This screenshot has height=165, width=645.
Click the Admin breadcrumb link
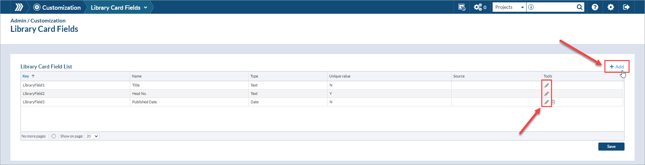18,20
